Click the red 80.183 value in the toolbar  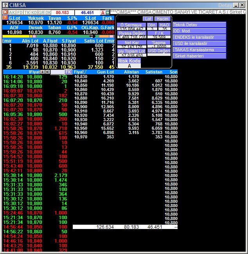(x=62, y=13)
